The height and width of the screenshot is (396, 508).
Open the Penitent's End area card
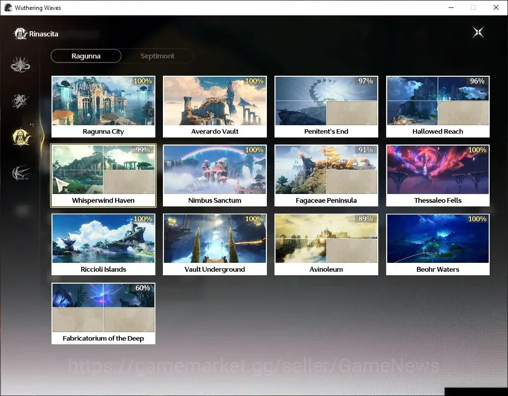coord(326,107)
